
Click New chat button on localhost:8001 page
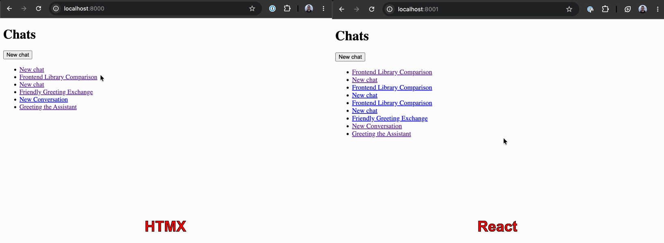pyautogui.click(x=350, y=57)
